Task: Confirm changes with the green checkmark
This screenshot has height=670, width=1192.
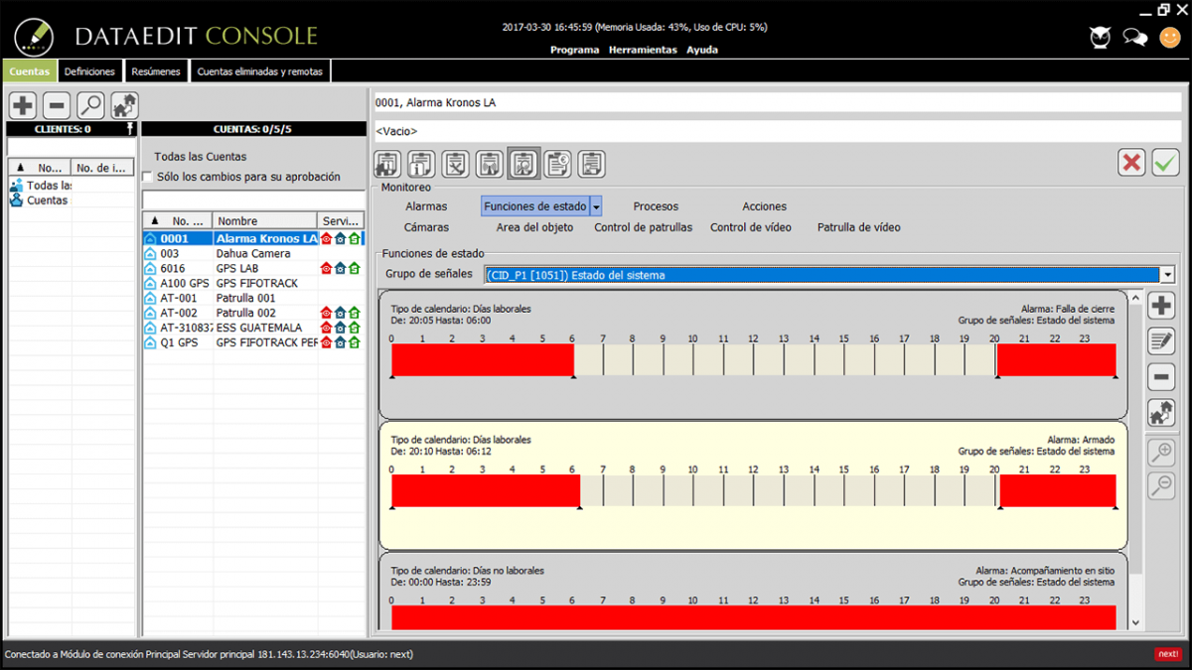Action: pos(1165,163)
